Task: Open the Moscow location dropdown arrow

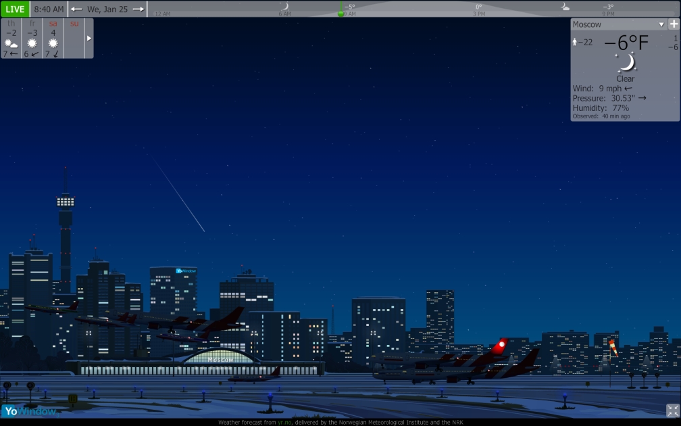Action: point(661,24)
